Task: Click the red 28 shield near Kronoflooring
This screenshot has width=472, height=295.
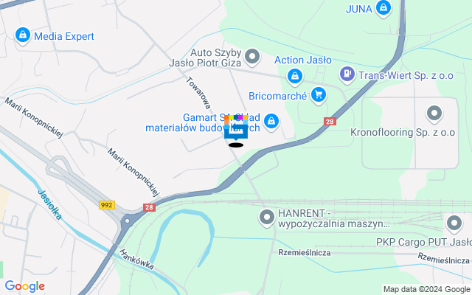Action: click(330, 122)
